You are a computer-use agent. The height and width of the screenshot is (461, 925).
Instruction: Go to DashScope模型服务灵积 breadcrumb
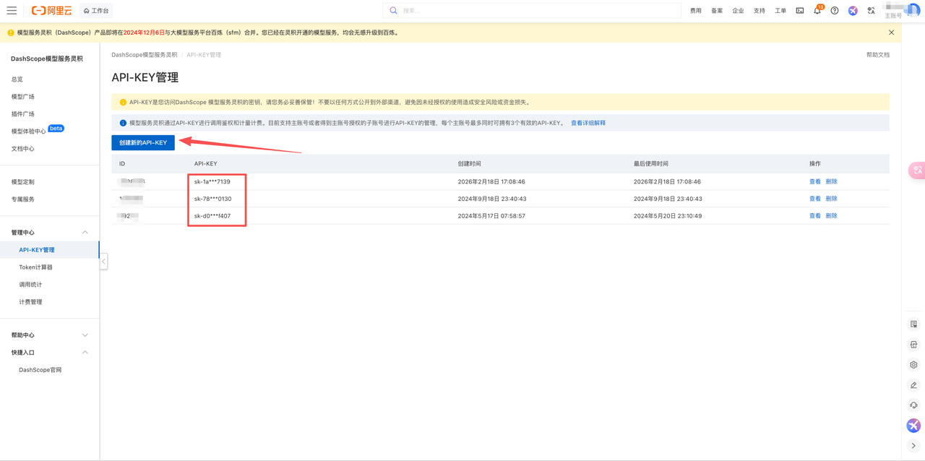click(x=145, y=55)
